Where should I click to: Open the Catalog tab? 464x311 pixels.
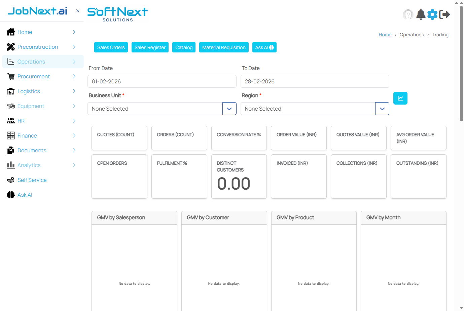point(184,47)
